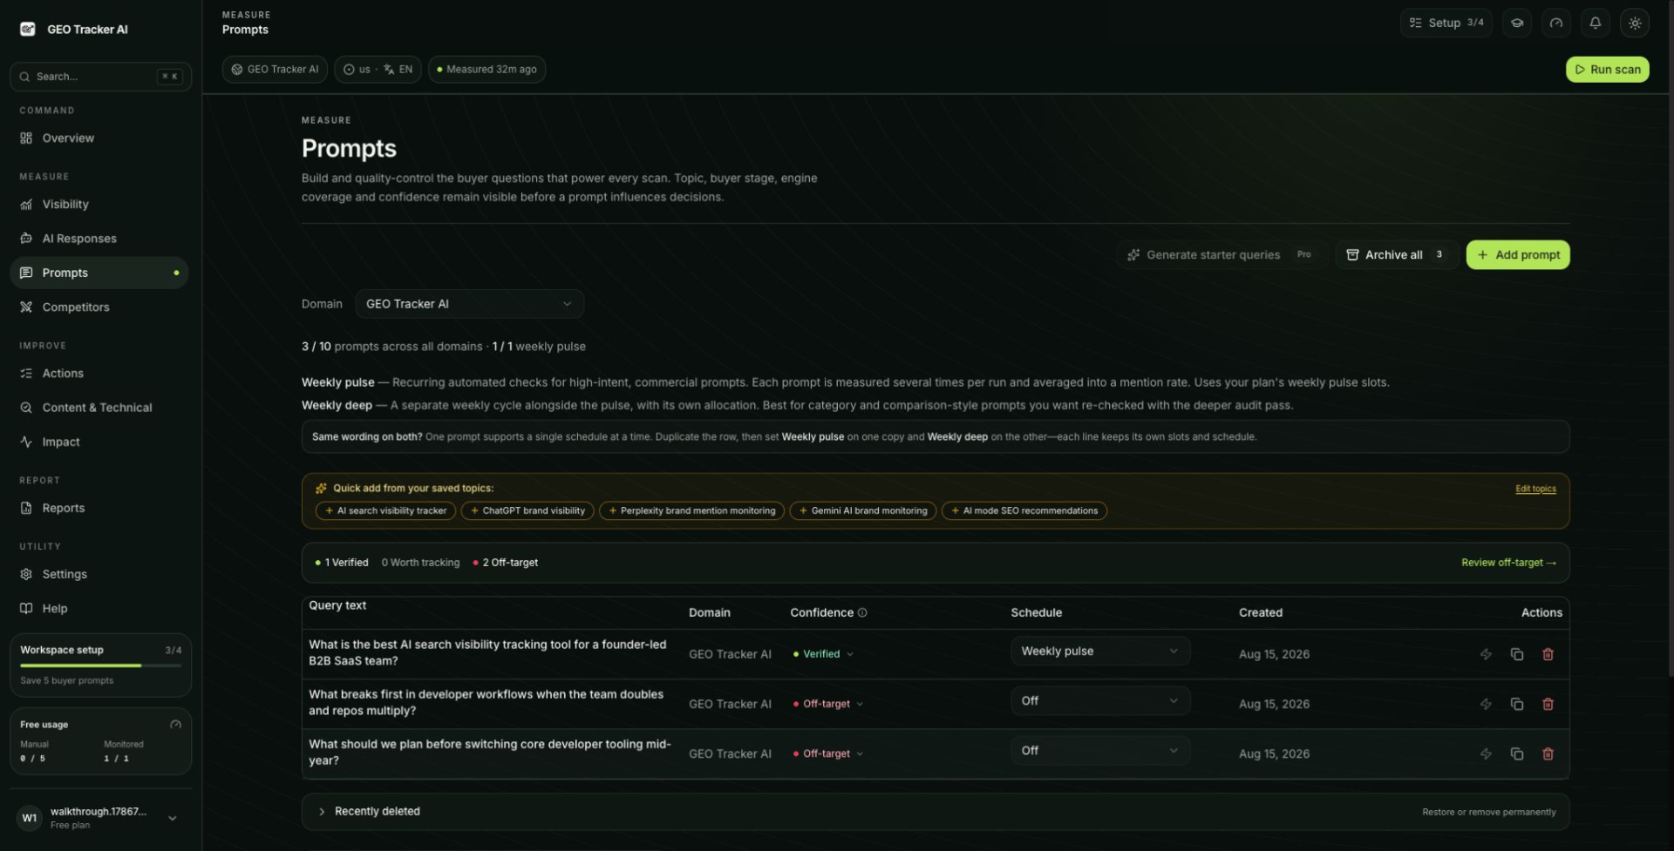
Task: Click the 0 Worth tracking filter chip
Action: [420, 563]
